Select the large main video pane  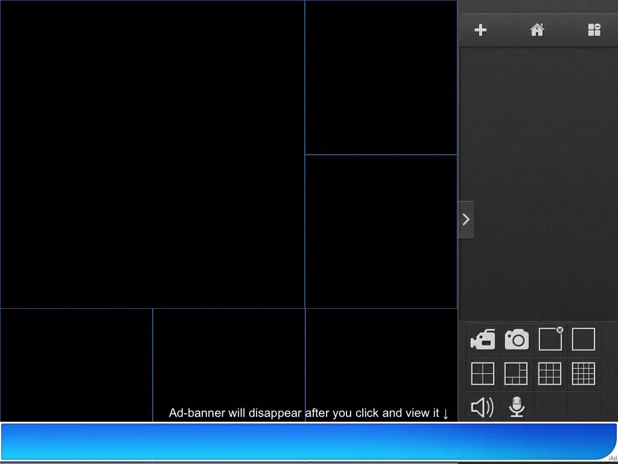point(152,154)
